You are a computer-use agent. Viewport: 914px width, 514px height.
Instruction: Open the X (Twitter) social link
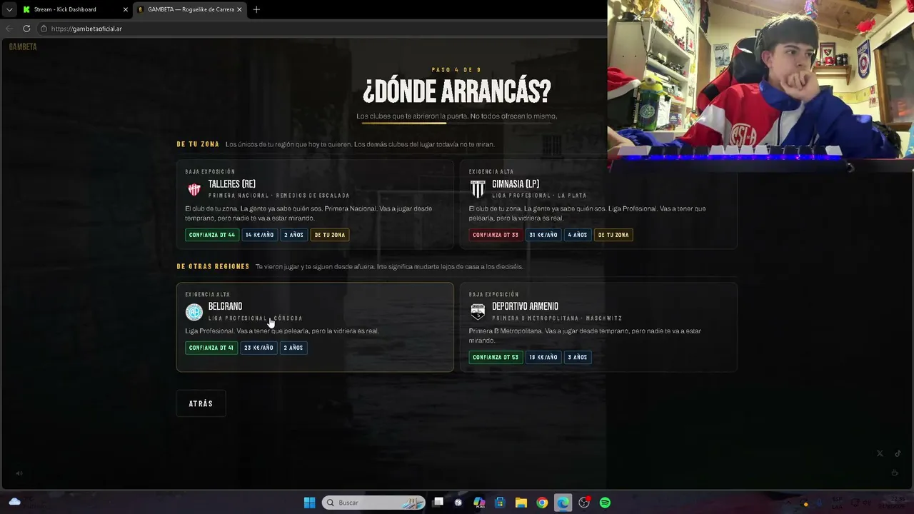(x=880, y=453)
